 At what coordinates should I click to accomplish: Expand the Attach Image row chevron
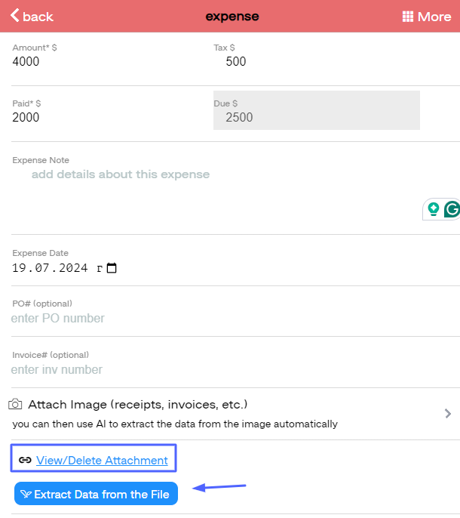[448, 413]
